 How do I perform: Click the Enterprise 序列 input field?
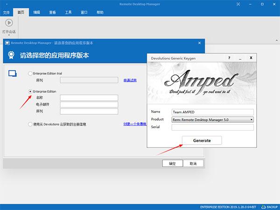89,111
